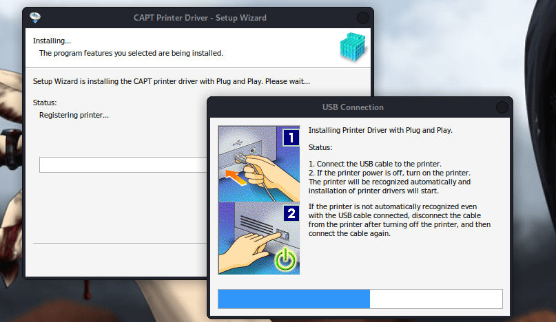Close the USB Connection dialog
Image resolution: width=556 pixels, height=322 pixels.
click(x=502, y=107)
